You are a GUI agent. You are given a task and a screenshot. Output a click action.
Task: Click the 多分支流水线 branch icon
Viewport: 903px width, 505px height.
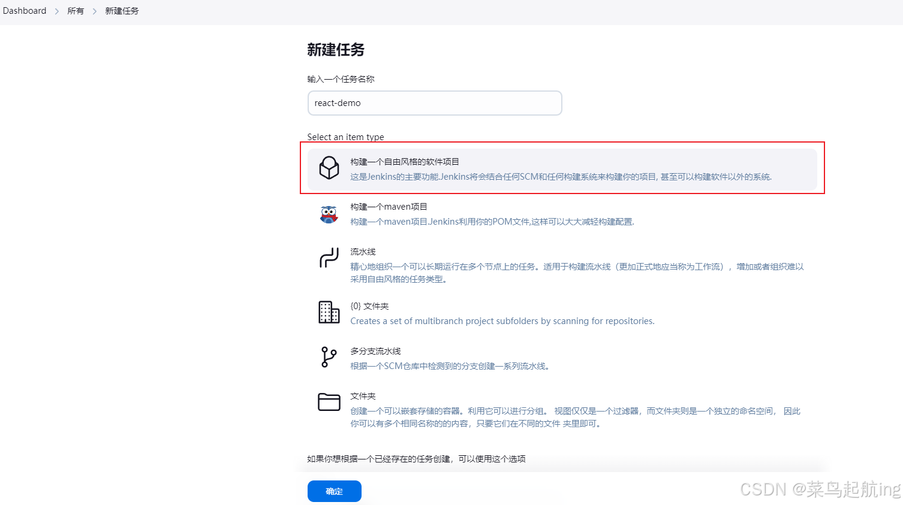(x=329, y=357)
